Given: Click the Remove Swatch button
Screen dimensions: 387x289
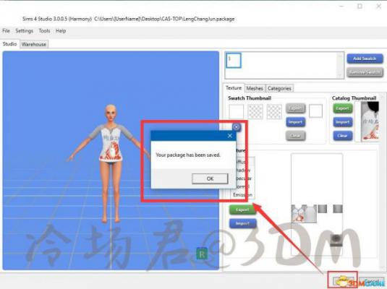Looking at the screenshot, I should click(365, 72).
